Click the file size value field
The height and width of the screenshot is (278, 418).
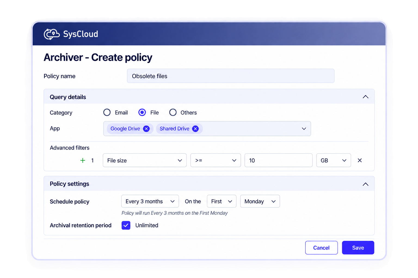[x=278, y=160]
